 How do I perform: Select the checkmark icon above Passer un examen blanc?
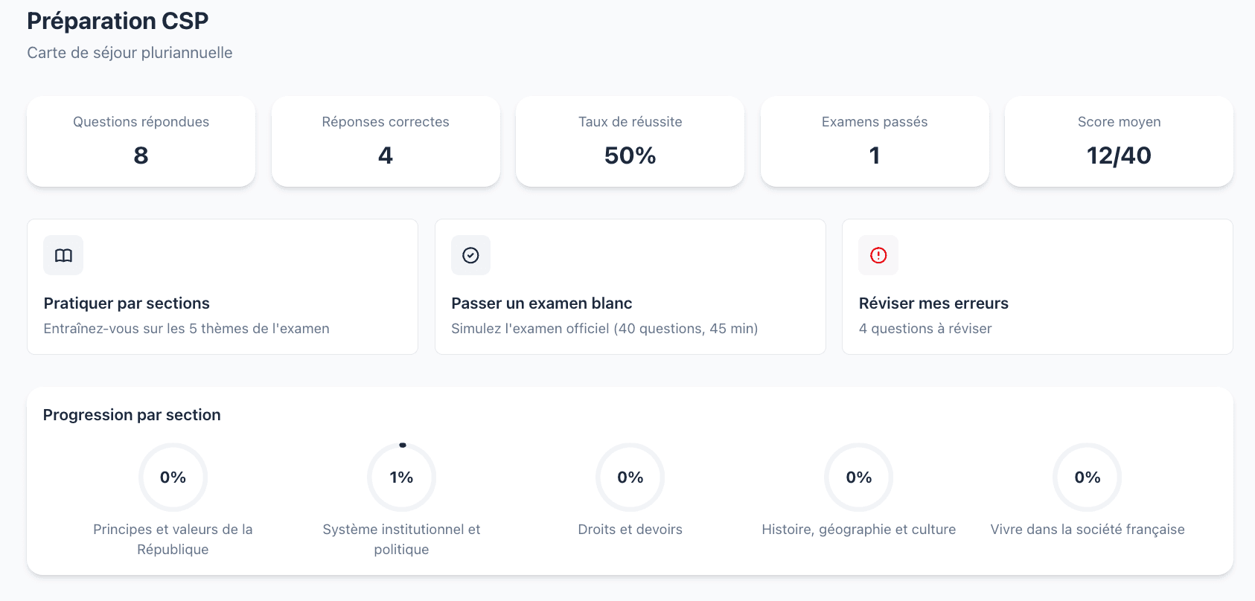coord(470,255)
